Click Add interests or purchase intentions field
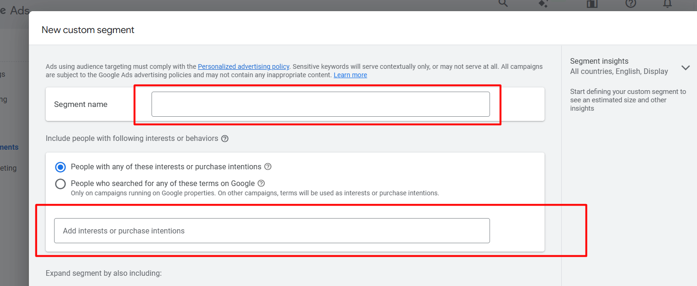697x286 pixels. (x=272, y=231)
